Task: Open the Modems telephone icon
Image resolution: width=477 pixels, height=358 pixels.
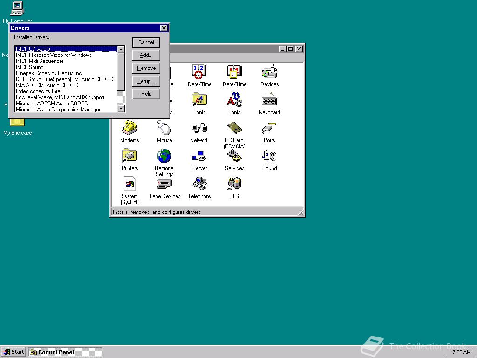Action: coord(129,128)
